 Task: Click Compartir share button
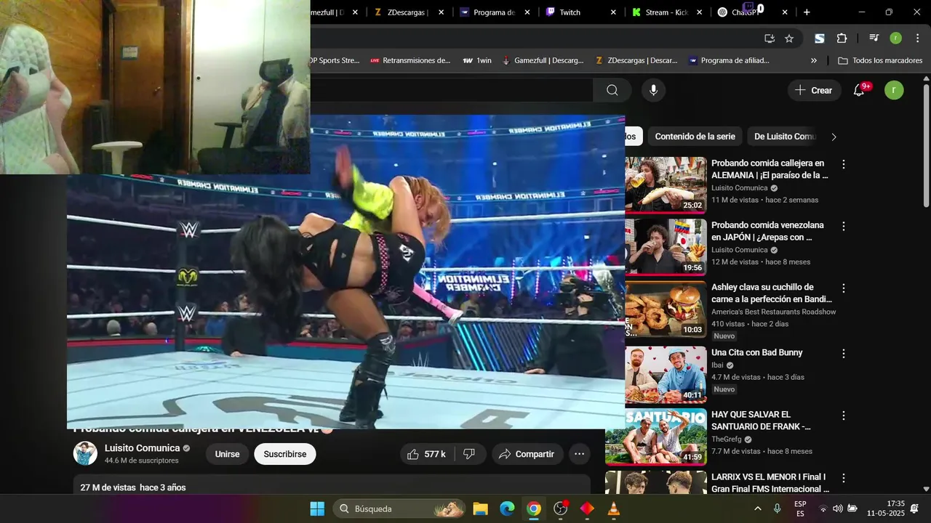[x=527, y=454]
